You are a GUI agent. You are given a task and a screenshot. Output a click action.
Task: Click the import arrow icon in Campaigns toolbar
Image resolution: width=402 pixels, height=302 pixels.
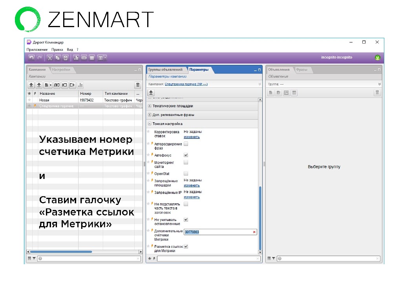pyautogui.click(x=65, y=85)
